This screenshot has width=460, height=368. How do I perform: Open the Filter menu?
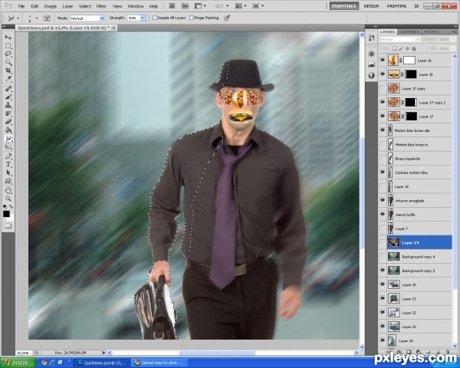click(x=101, y=6)
